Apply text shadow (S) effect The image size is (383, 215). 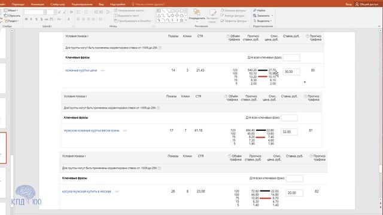(x=41, y=19)
